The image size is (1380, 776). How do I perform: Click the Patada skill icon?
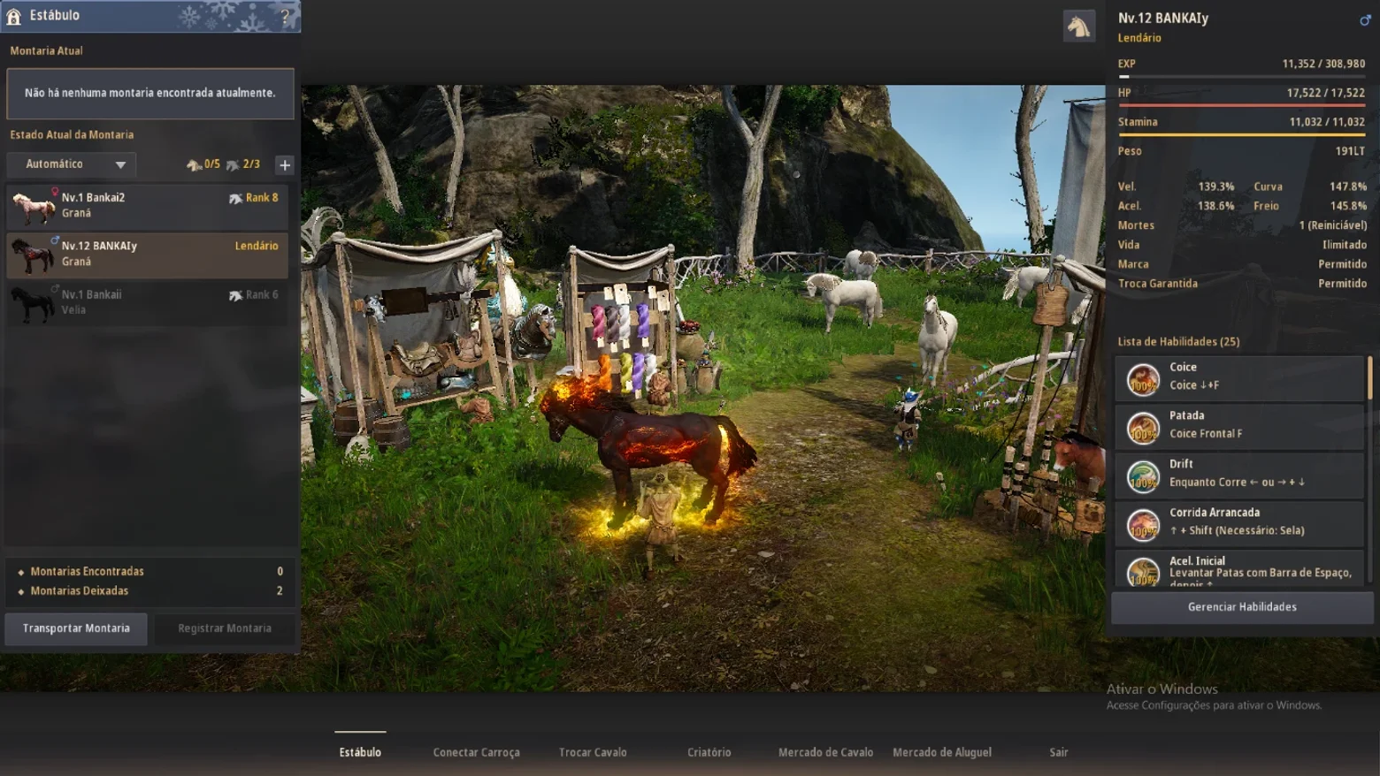pyautogui.click(x=1143, y=428)
